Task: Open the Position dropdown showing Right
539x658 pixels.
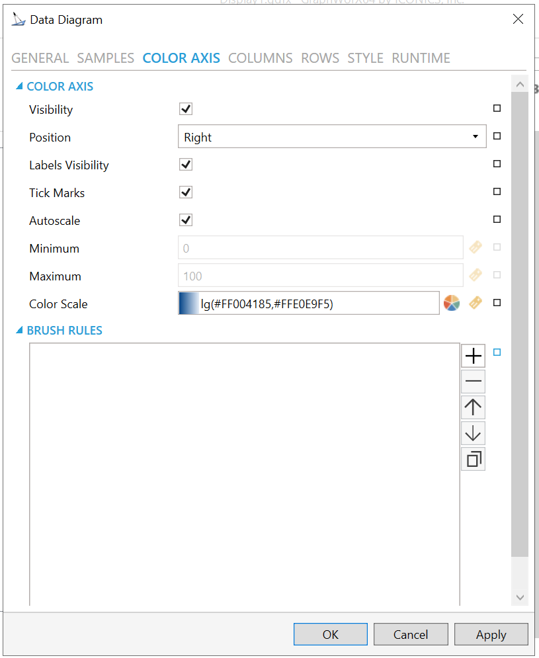Action: (x=331, y=137)
